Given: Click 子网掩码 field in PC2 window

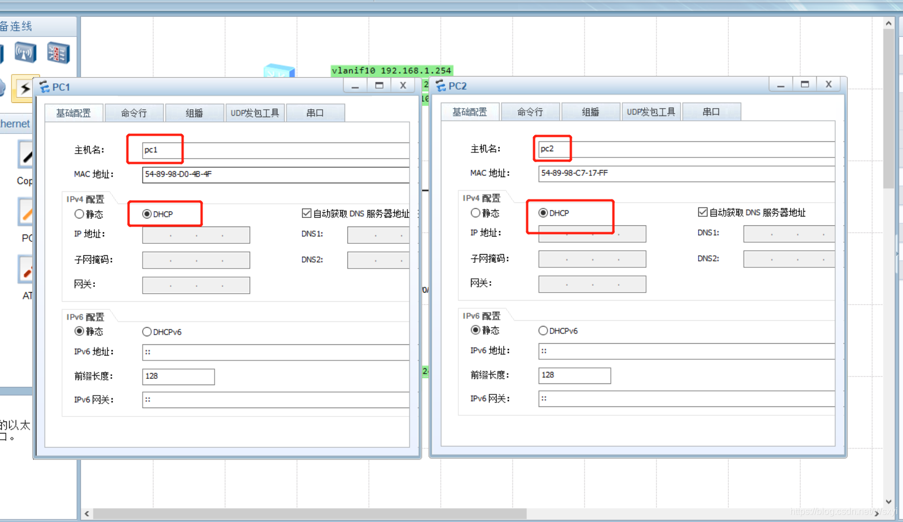Looking at the screenshot, I should point(592,259).
